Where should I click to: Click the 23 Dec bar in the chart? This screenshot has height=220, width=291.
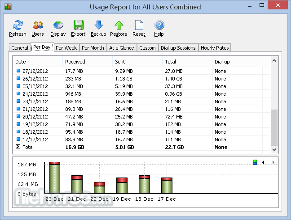[x=55, y=179]
